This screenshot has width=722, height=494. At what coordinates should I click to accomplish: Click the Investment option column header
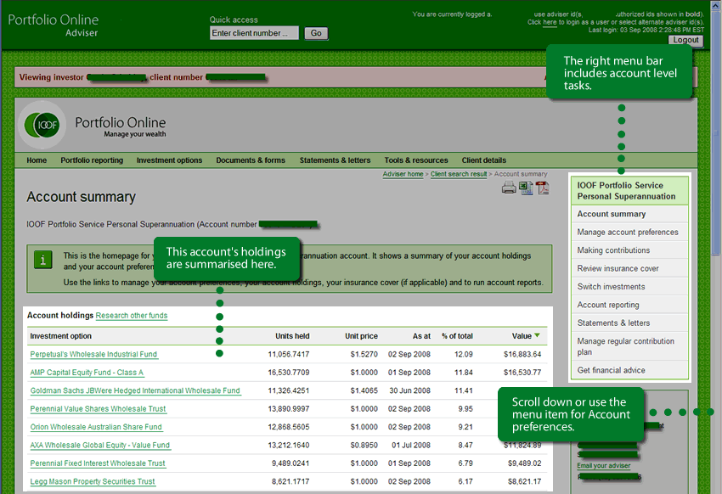tap(61, 336)
